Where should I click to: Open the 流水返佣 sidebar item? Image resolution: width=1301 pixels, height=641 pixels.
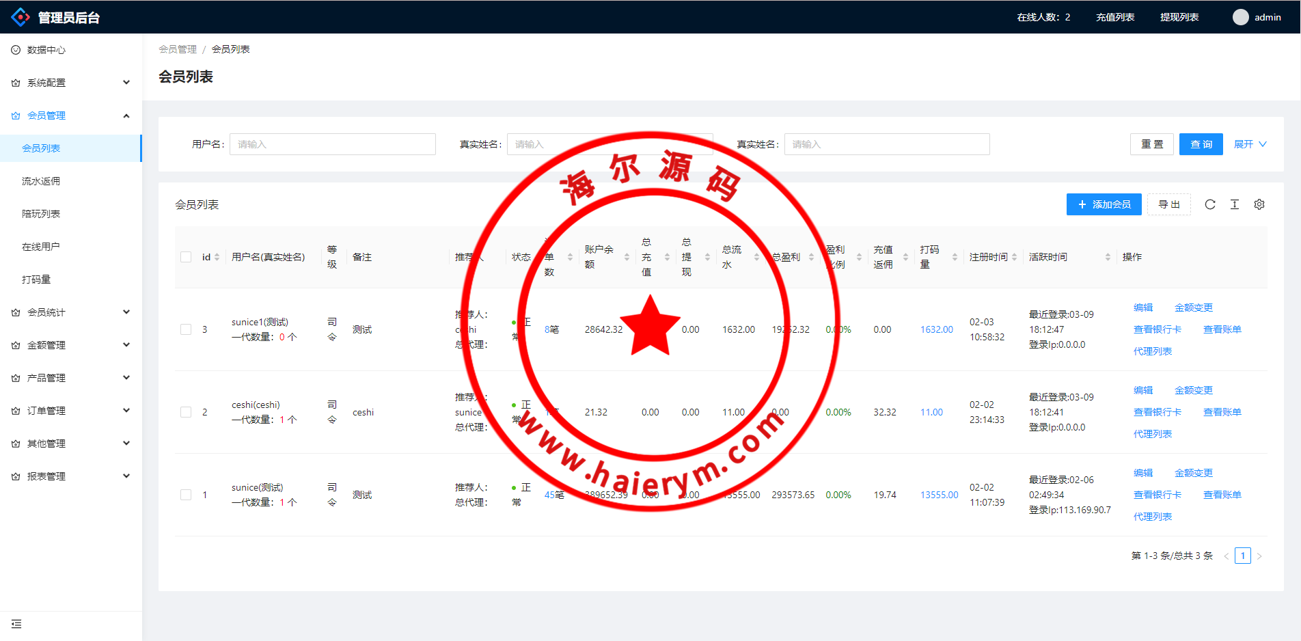tap(41, 181)
